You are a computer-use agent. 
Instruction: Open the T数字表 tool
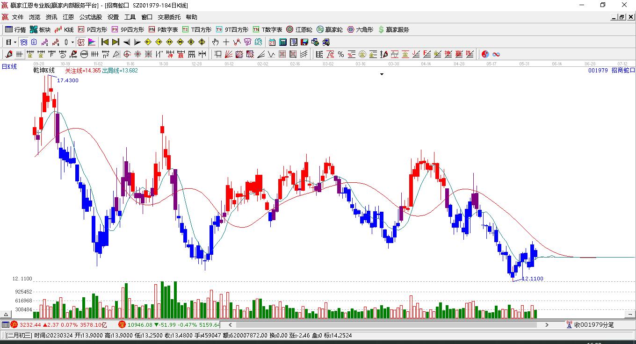point(267,29)
